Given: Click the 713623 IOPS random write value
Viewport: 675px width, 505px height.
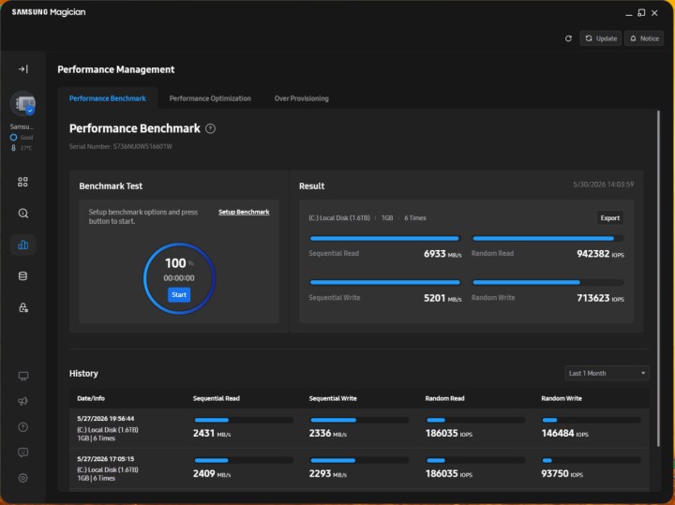Looking at the screenshot, I should pyautogui.click(x=600, y=298).
